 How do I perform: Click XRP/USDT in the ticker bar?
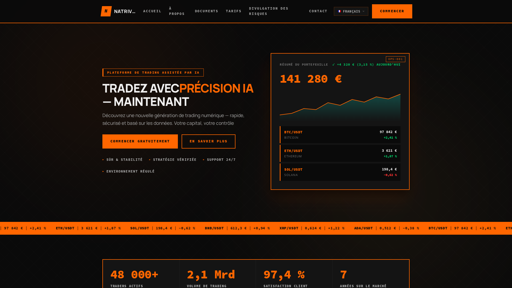pyautogui.click(x=289, y=228)
